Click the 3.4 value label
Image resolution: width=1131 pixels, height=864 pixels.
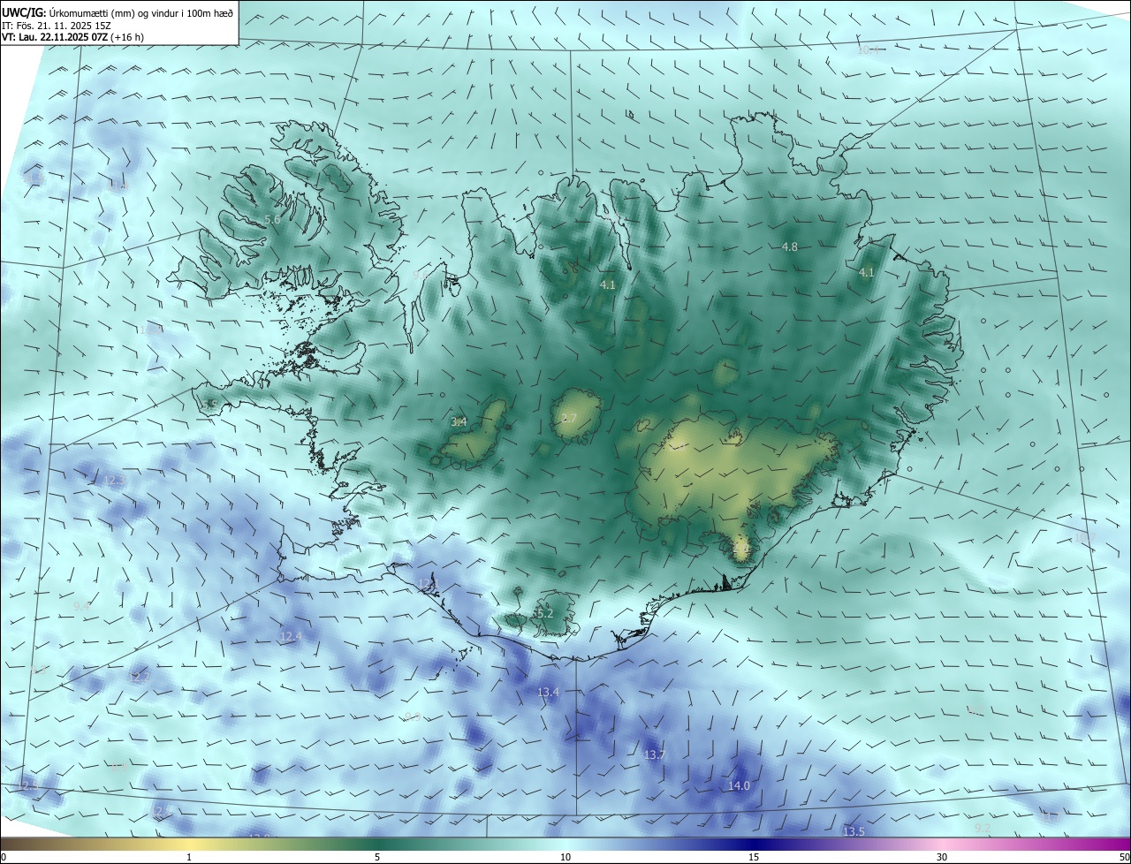coord(459,422)
